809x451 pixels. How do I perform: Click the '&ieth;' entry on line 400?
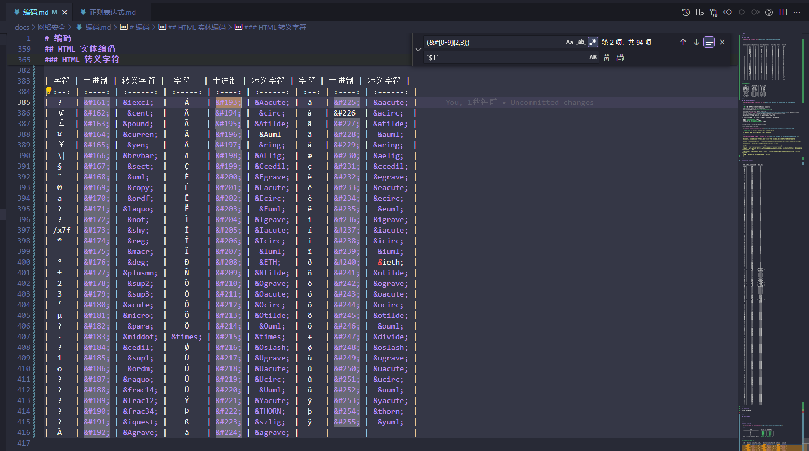391,262
